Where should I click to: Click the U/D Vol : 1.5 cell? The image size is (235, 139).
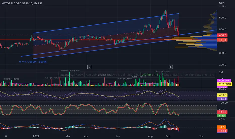click(x=150, y=75)
